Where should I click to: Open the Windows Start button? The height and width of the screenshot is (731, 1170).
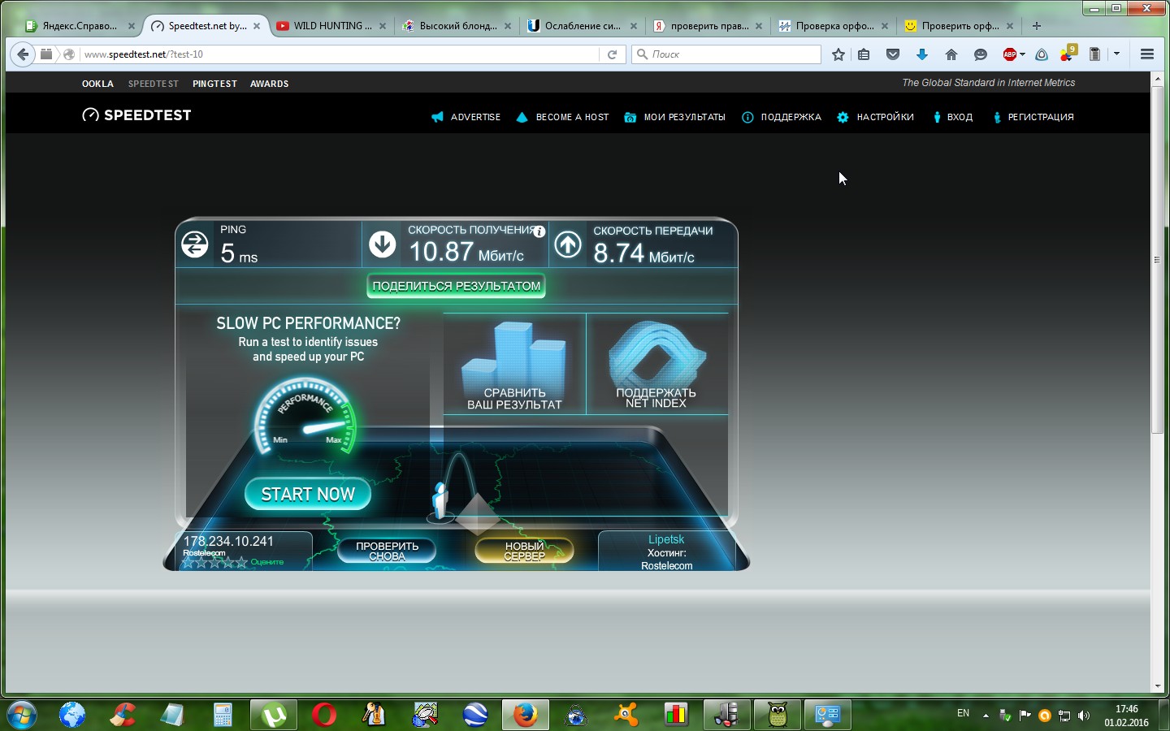click(22, 715)
